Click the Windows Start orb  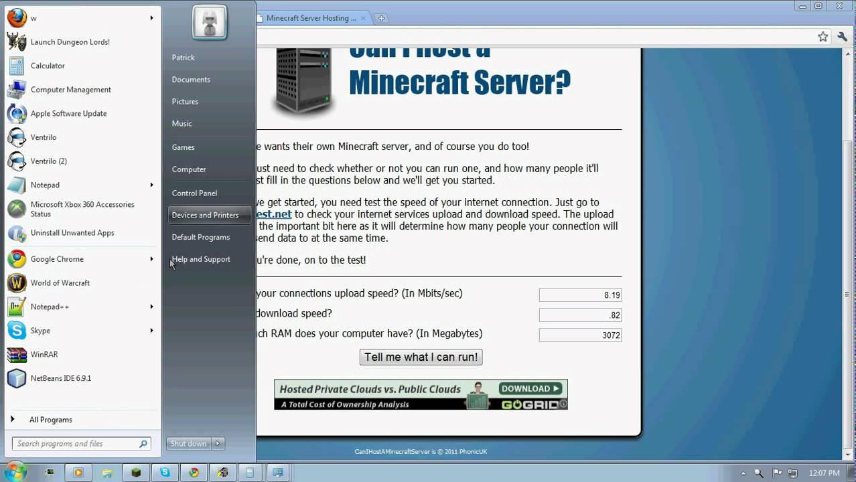(x=14, y=472)
